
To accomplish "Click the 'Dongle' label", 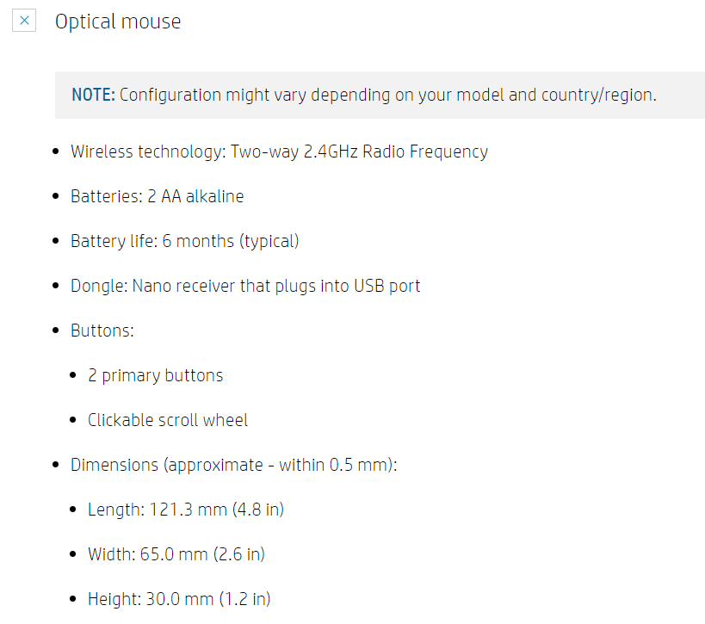I will point(98,287).
